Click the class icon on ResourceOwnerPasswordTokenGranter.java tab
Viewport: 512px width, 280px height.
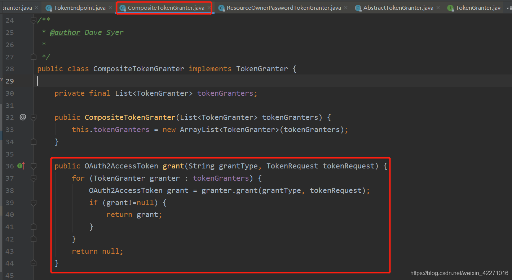pyautogui.click(x=221, y=8)
